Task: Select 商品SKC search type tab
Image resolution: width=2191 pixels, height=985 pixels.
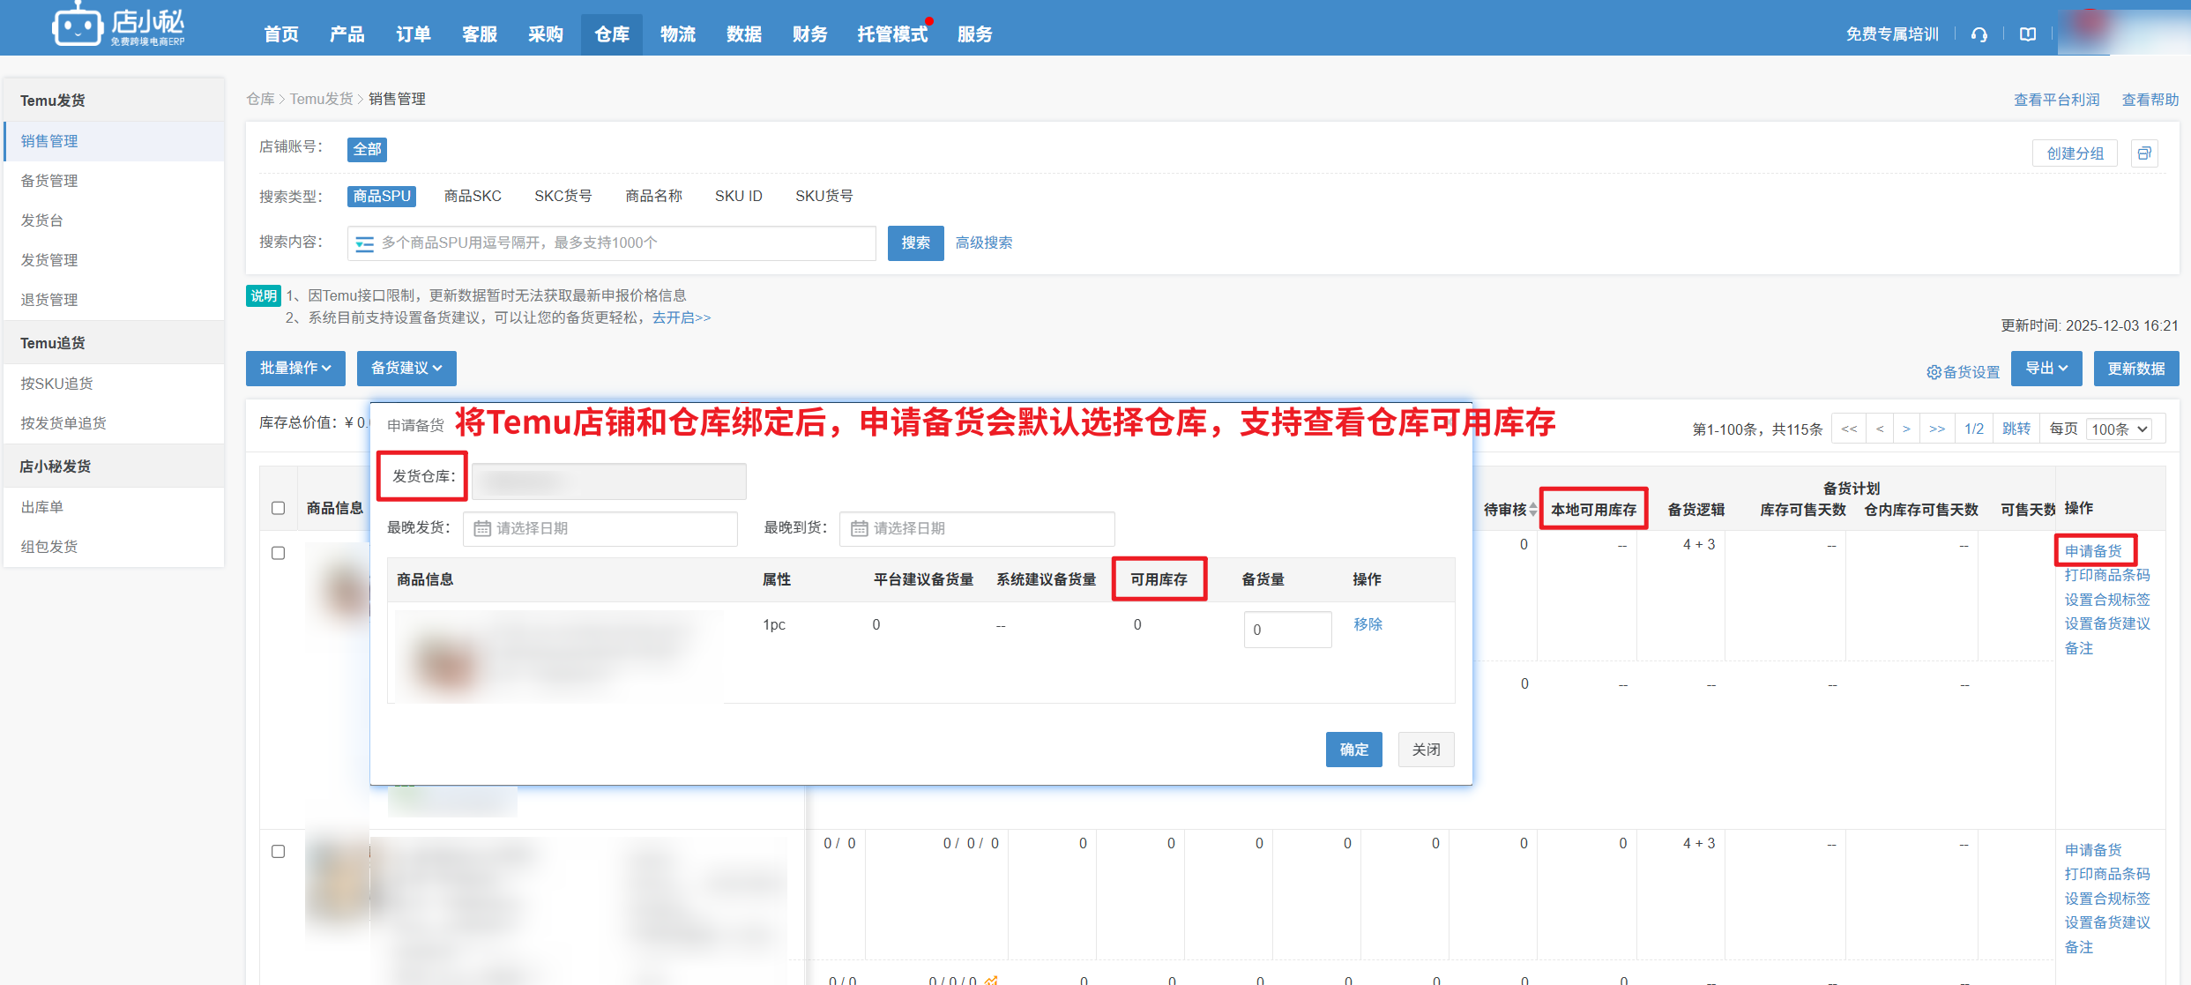Action: point(473,196)
